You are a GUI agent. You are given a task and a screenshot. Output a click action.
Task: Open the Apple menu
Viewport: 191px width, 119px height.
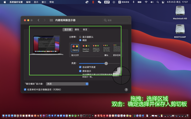[x=5, y=2]
